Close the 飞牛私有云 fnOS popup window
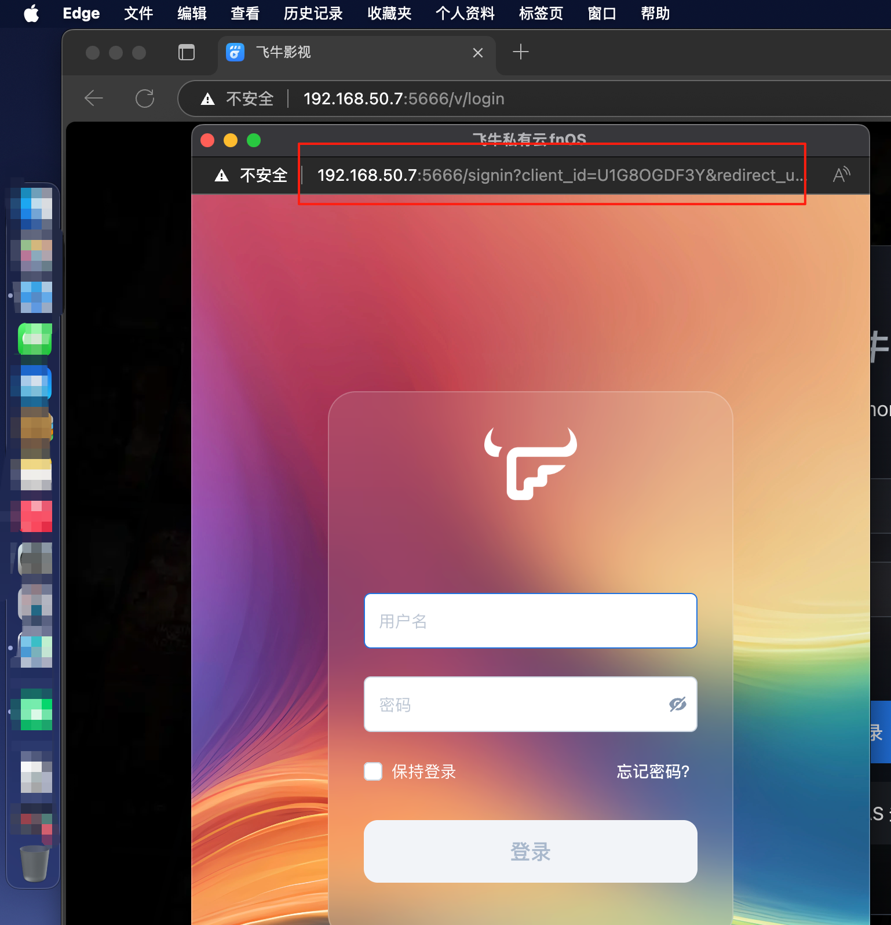This screenshot has width=891, height=925. tap(207, 140)
